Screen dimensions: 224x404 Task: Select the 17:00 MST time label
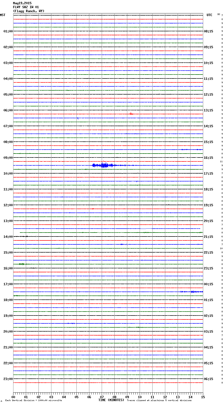(x=8, y=284)
